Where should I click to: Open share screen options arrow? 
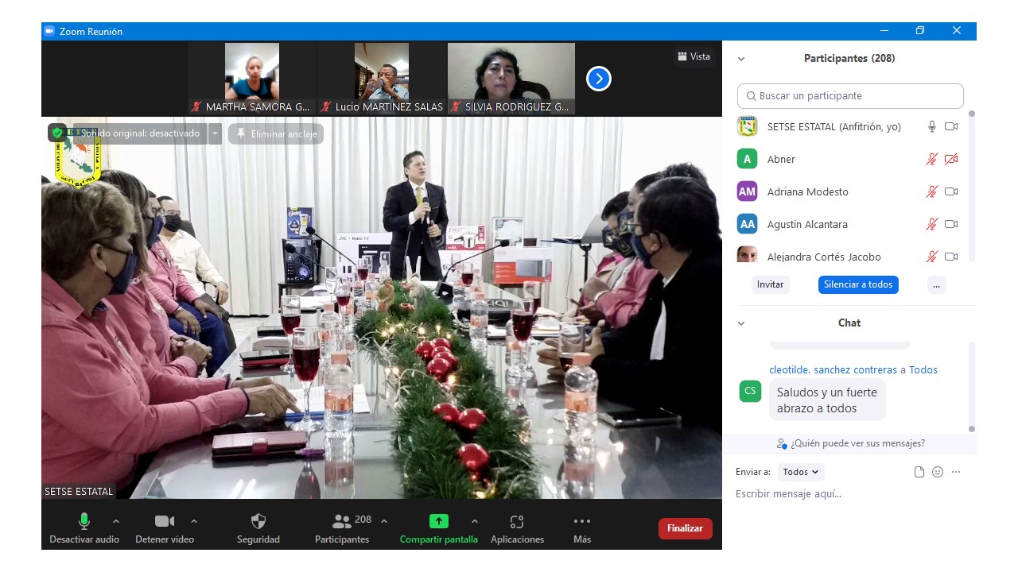click(475, 521)
